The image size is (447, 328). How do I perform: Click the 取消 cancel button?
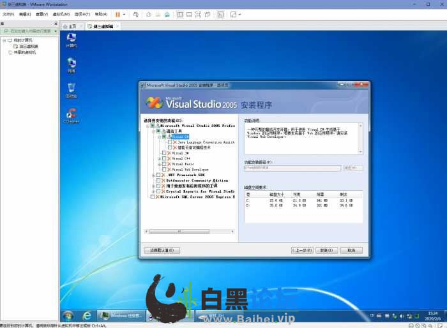coord(351,250)
